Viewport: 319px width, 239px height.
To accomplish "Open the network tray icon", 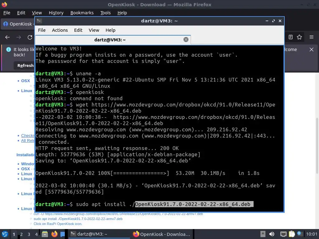I will 283,234.
